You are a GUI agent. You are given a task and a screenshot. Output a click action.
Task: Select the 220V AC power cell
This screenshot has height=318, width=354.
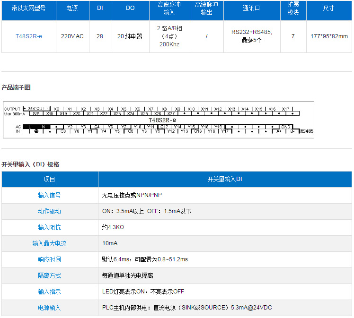click(x=72, y=36)
